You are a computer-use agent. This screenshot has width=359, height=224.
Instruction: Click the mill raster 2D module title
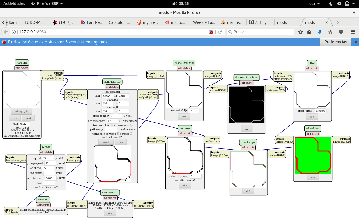click(x=112, y=82)
